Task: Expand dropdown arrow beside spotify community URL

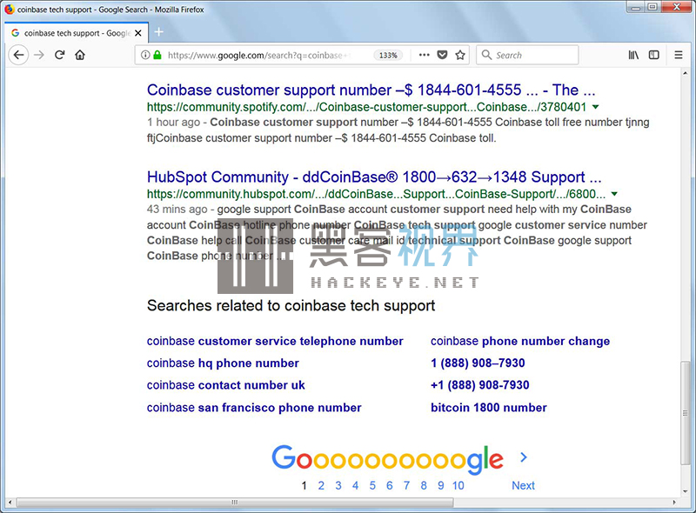Action: point(596,107)
